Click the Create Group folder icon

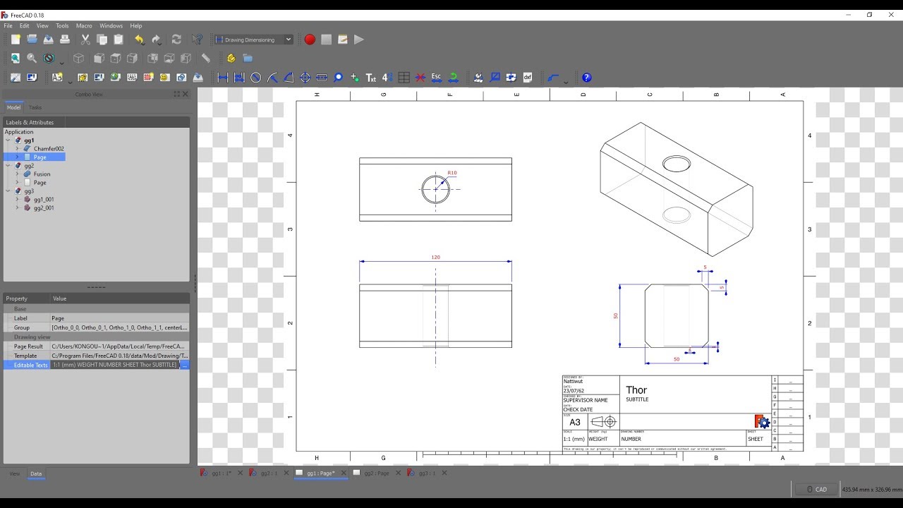coord(248,59)
